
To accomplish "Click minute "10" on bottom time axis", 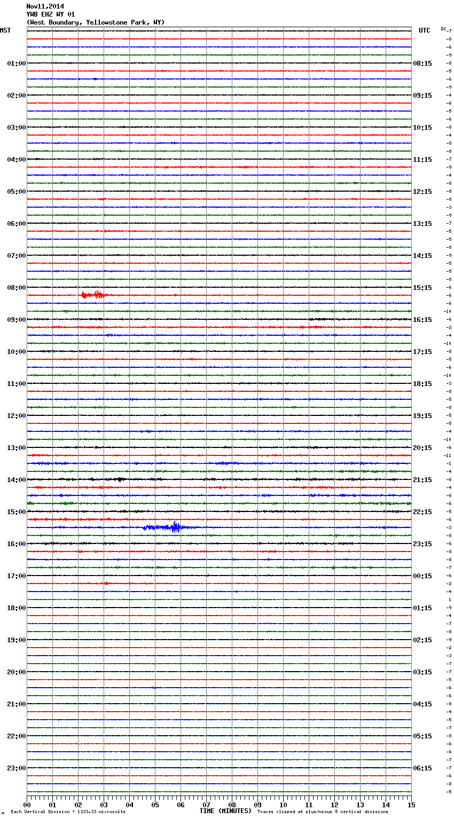I will [284, 805].
